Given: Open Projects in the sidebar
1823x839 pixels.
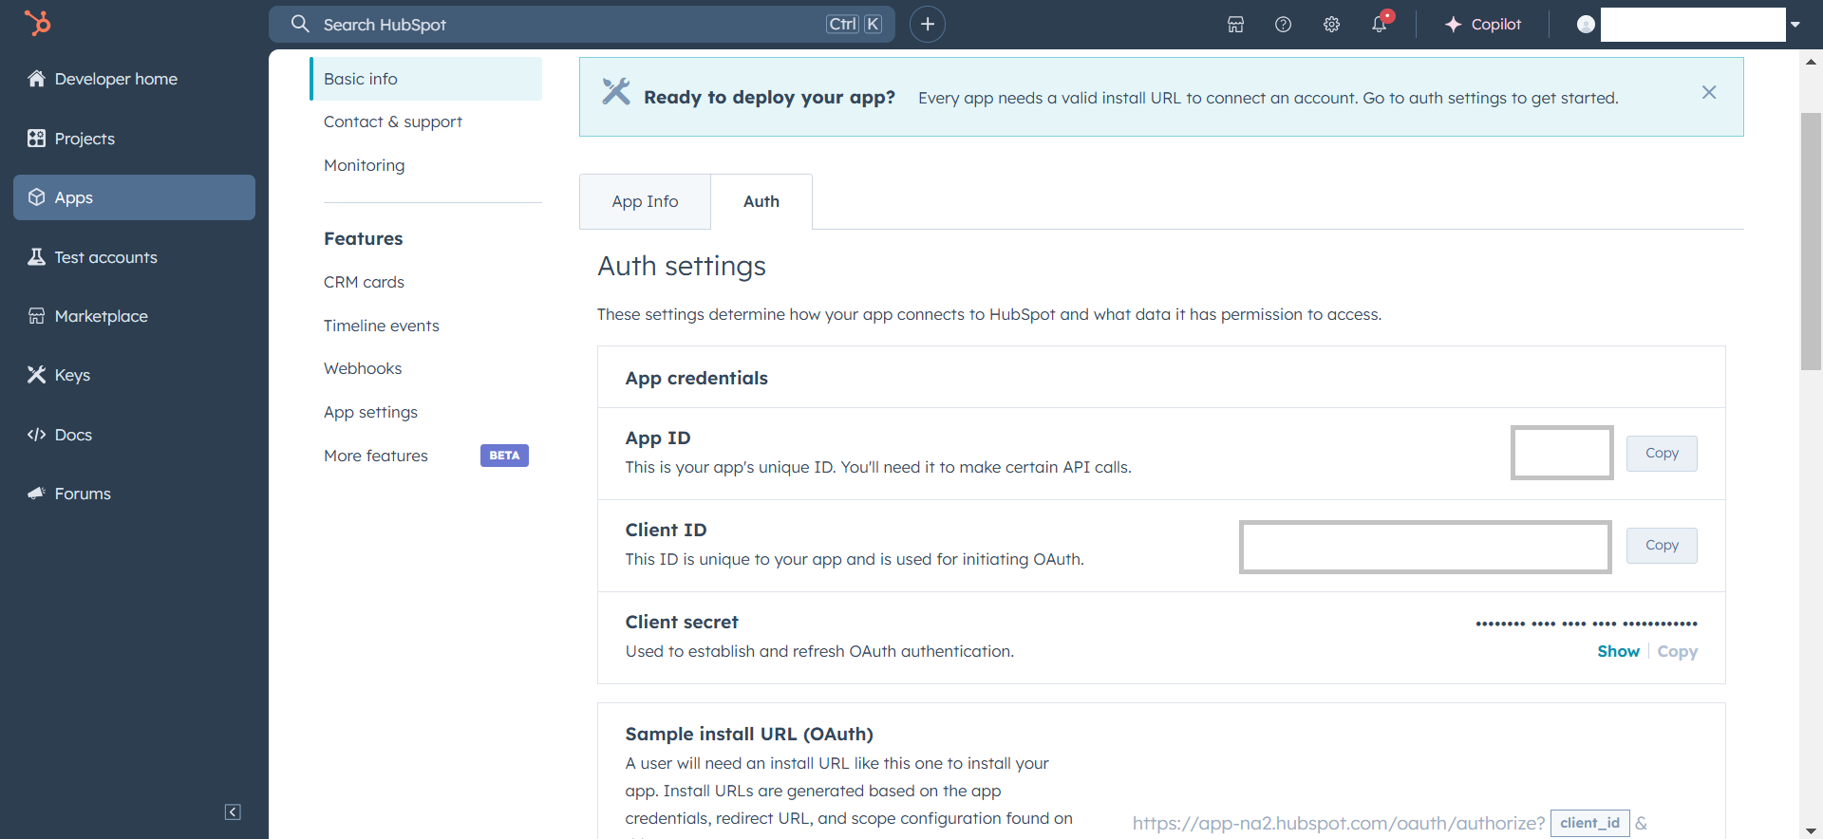Looking at the screenshot, I should [134, 139].
